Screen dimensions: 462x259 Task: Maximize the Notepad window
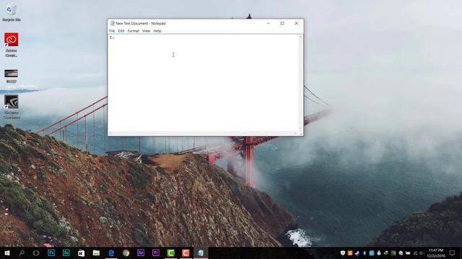click(282, 23)
